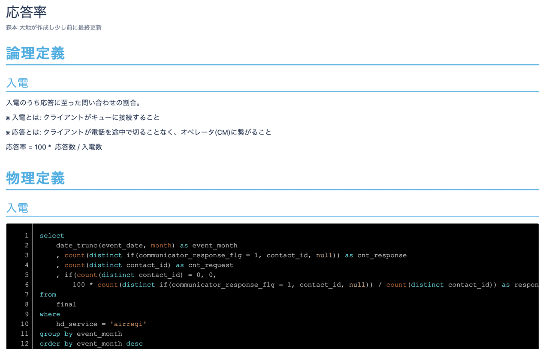The image size is (549, 349).
Task: Click the 入電 subheading under 物理定義
Action: point(17,208)
